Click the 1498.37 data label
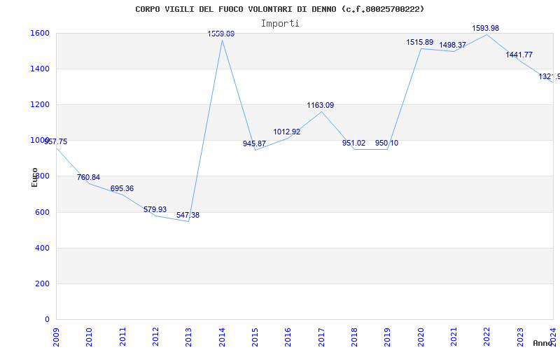 pyautogui.click(x=453, y=45)
